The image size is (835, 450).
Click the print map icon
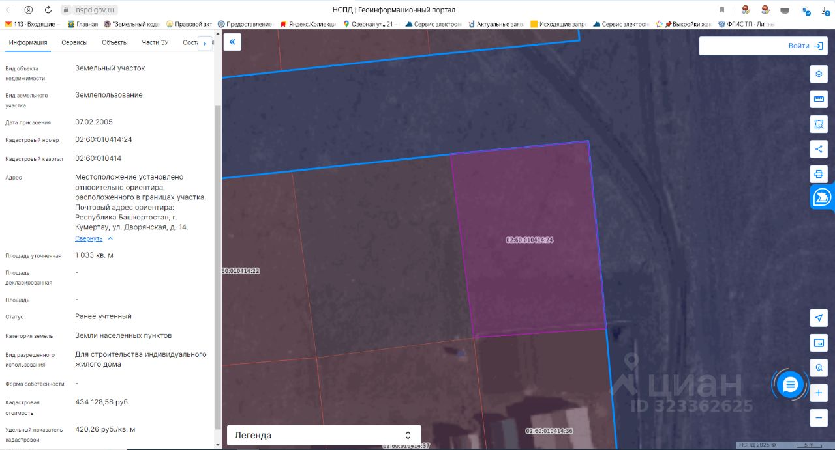(819, 174)
